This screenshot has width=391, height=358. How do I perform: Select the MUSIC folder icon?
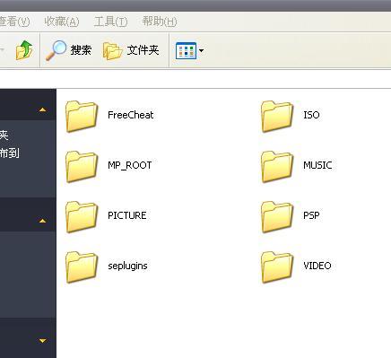tap(277, 167)
